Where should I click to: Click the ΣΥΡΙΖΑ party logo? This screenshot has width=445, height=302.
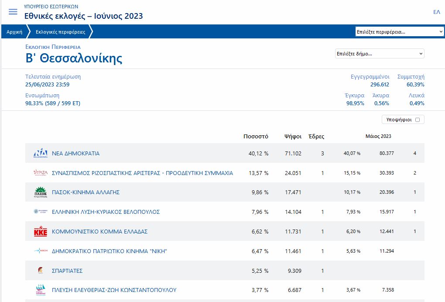[x=41, y=173]
